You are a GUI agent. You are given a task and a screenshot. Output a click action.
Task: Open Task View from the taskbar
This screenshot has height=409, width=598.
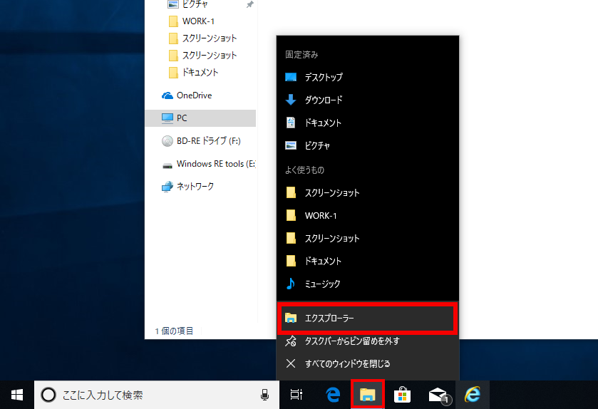coord(297,395)
